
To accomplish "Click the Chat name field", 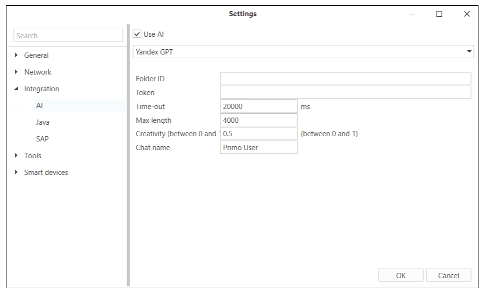I will click(x=259, y=148).
